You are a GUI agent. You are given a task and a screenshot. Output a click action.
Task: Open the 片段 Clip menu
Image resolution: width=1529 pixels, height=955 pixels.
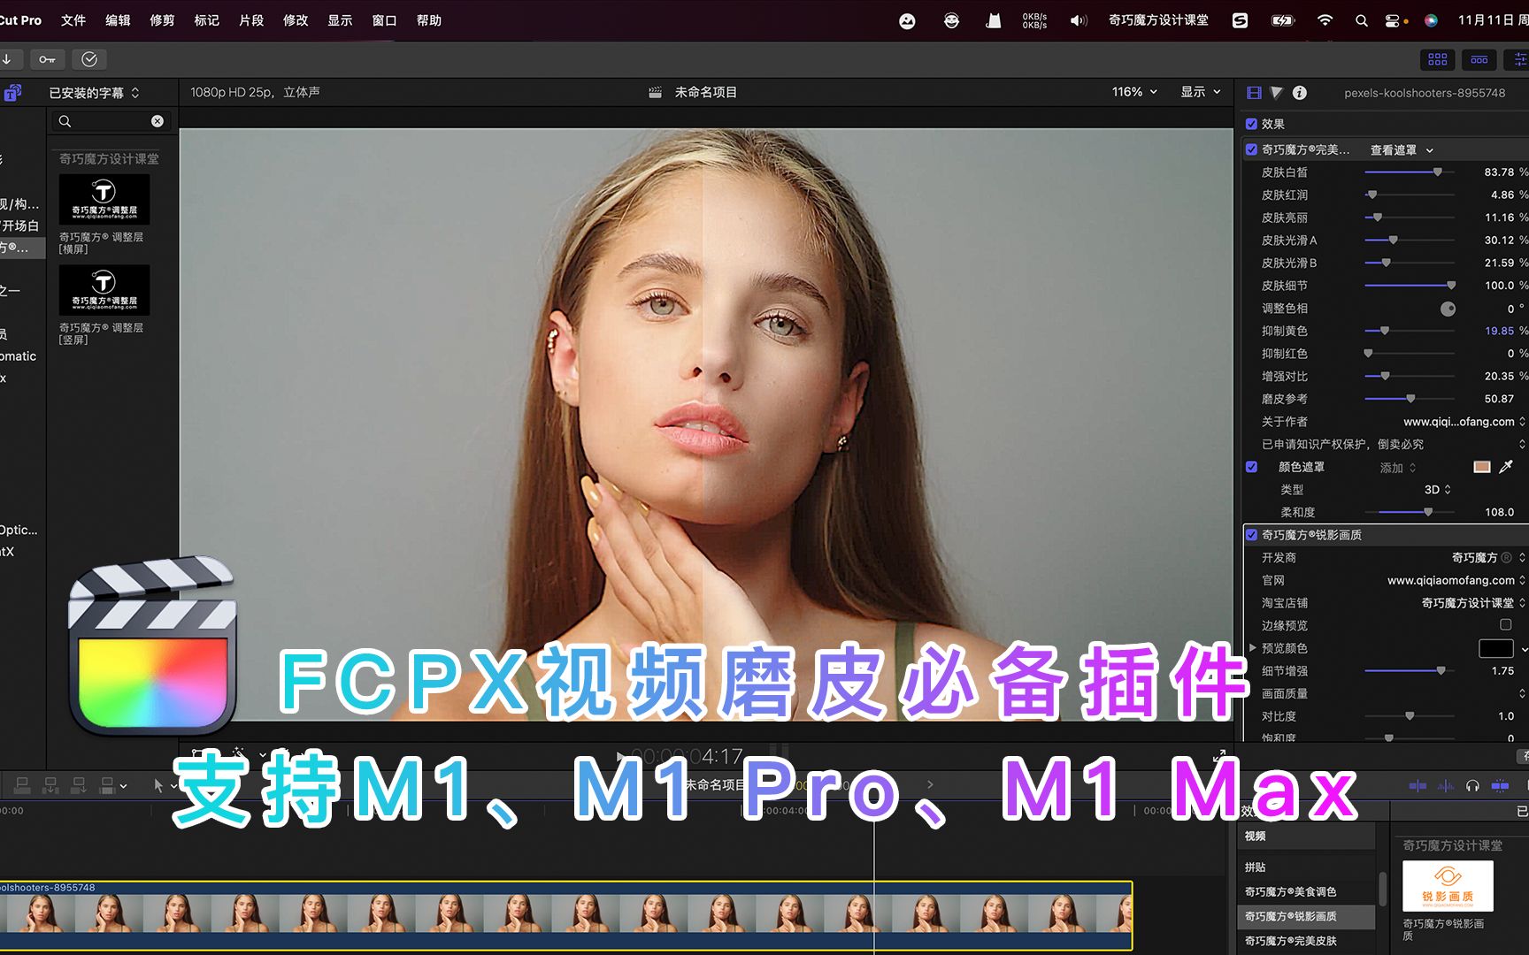click(251, 20)
